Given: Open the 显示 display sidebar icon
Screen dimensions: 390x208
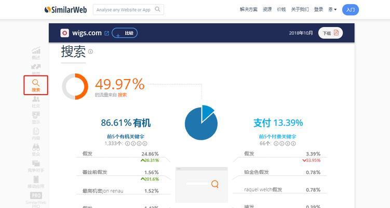Looking at the screenshot, I should [36, 118].
